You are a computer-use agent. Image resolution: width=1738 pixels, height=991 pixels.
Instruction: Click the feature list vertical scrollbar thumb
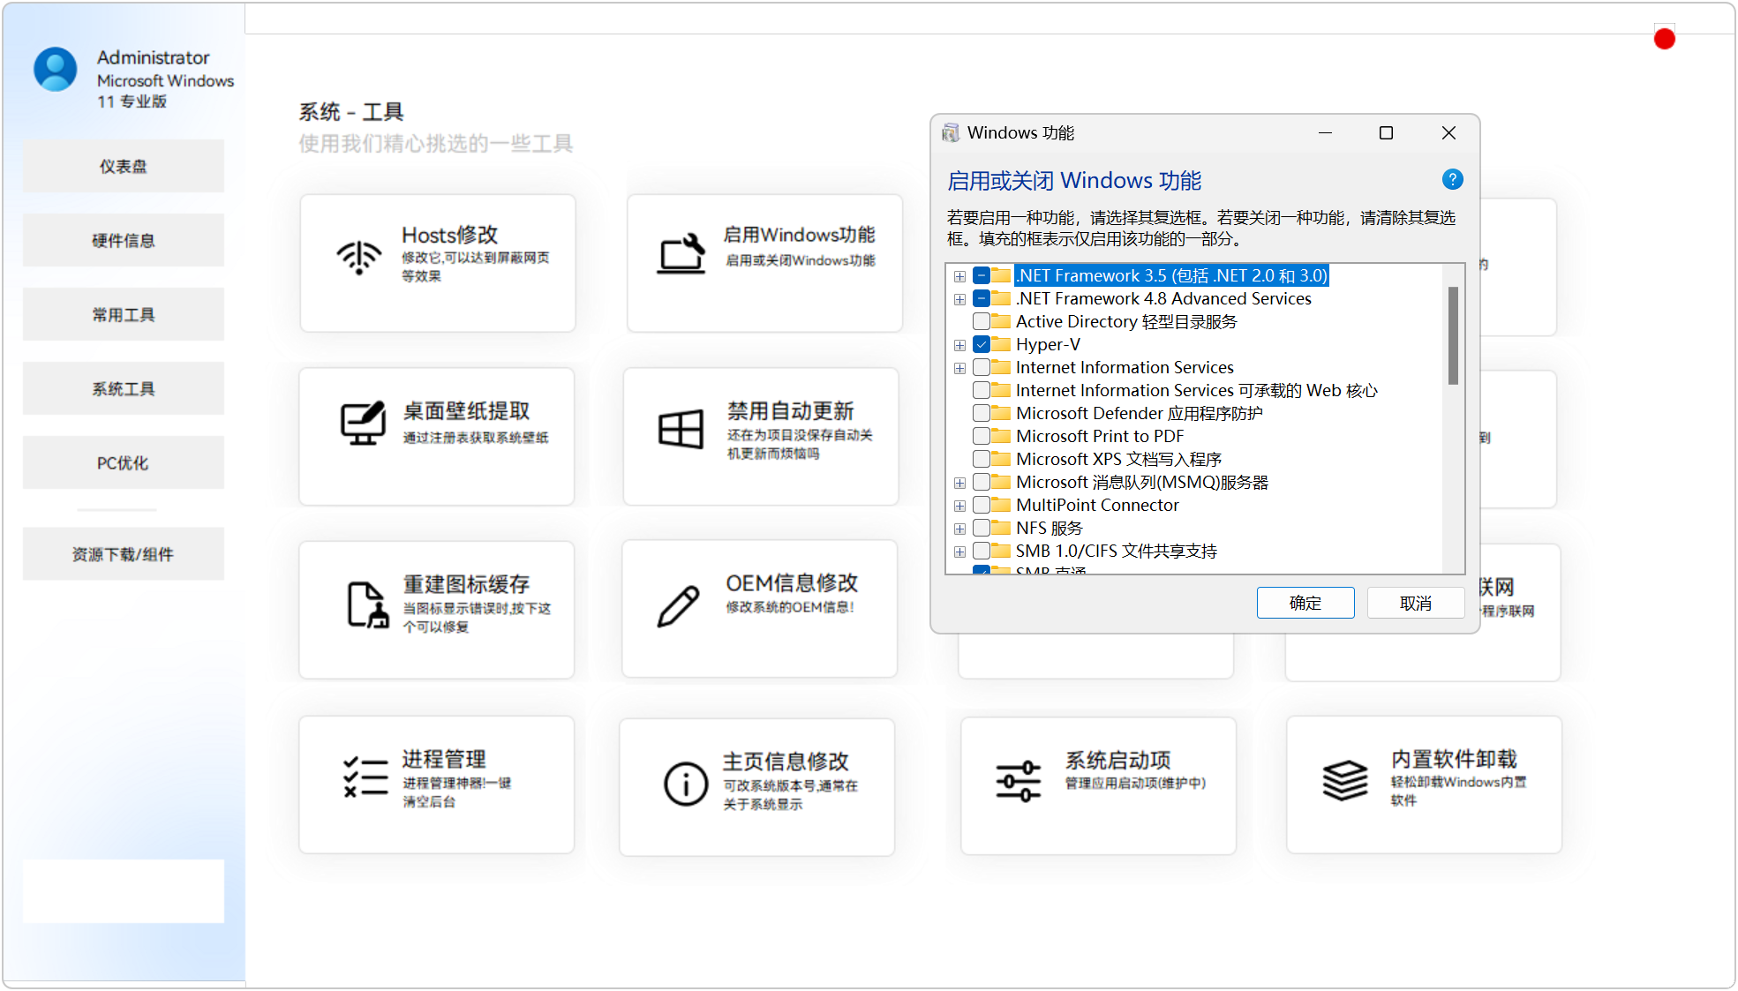pos(1453,336)
